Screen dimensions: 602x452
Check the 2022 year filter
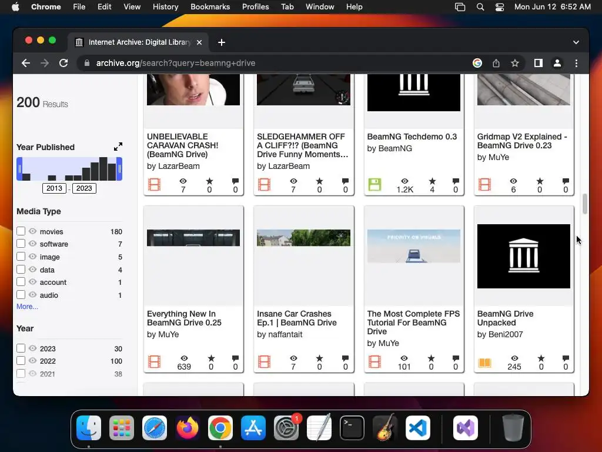21,361
